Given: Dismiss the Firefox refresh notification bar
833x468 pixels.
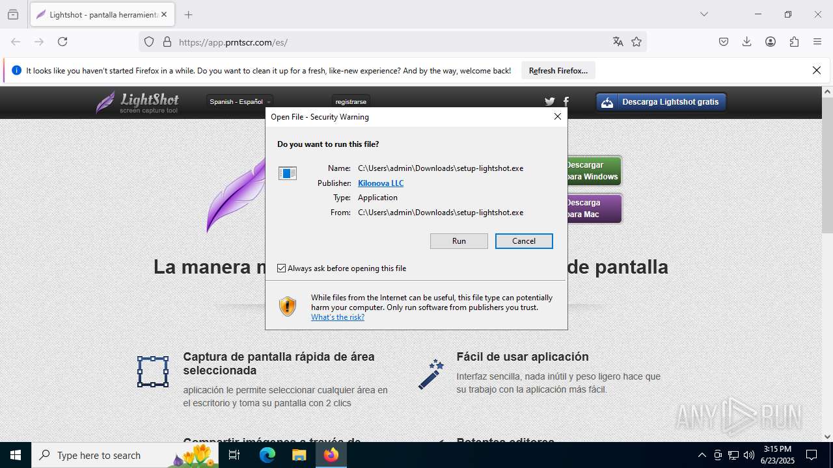Looking at the screenshot, I should 817,70.
